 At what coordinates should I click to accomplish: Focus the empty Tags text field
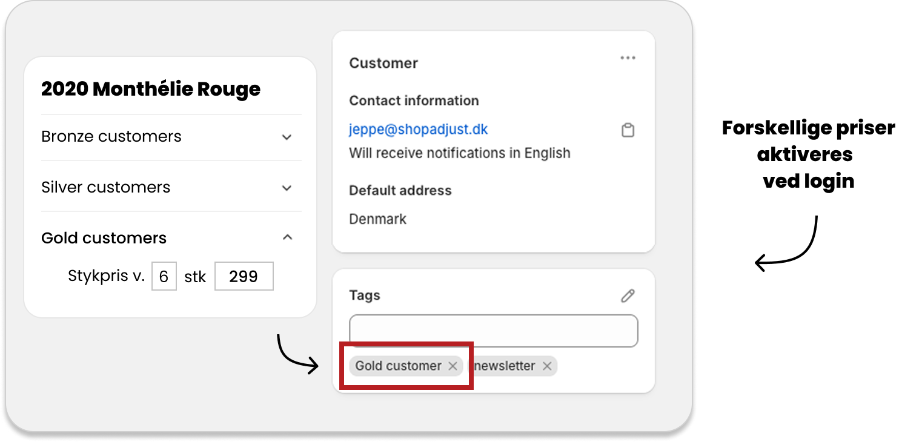point(493,331)
